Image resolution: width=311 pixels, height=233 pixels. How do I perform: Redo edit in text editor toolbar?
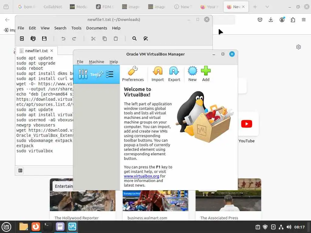74,39
